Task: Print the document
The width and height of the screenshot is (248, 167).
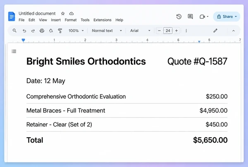Action: click(x=42, y=31)
